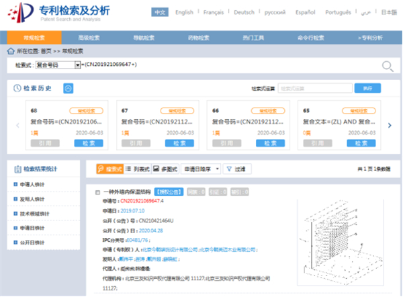Switch to the 多图式 multi-image view

(x=165, y=169)
